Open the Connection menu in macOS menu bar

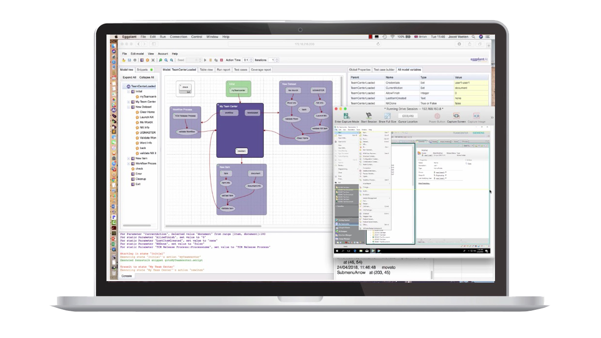178,36
